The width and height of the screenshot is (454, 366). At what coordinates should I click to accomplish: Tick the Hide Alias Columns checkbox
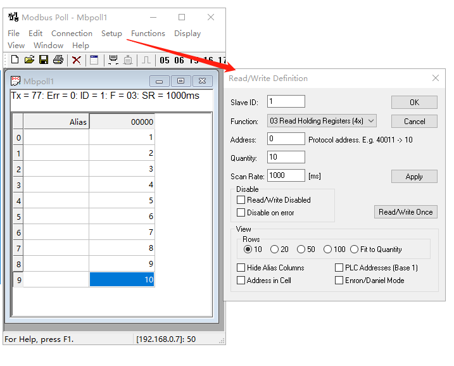pyautogui.click(x=241, y=268)
